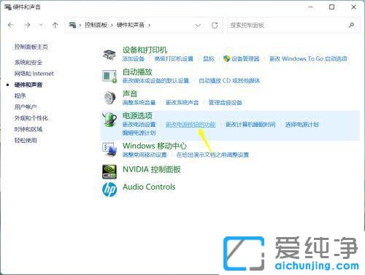Click 调整常用移动设置 link
This screenshot has height=275, width=365.
pyautogui.click(x=145, y=155)
